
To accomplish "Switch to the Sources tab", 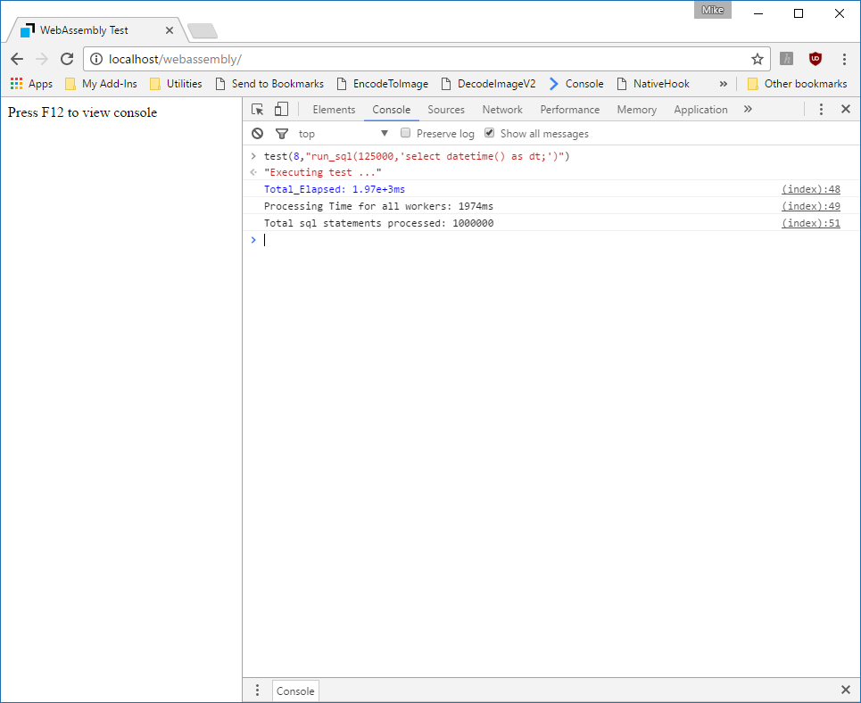I will [x=445, y=110].
